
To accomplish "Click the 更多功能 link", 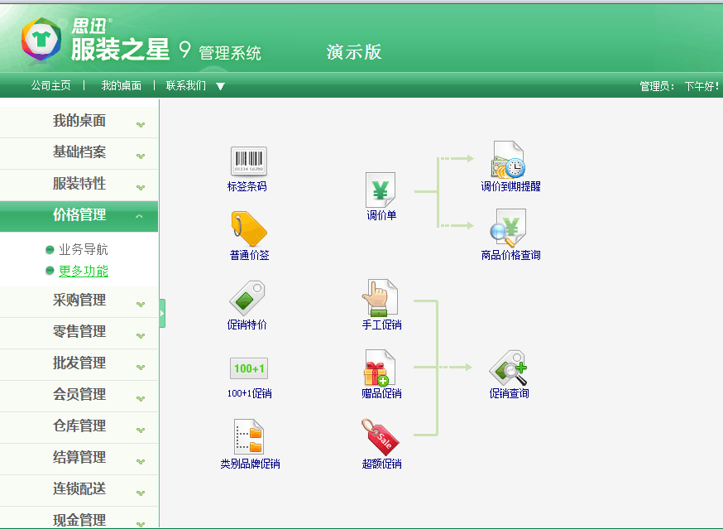I will 84,271.
